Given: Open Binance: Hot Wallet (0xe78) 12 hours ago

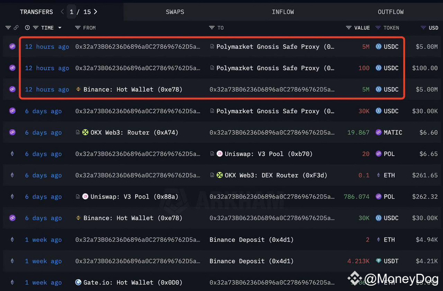Looking at the screenshot, I should (x=133, y=90).
